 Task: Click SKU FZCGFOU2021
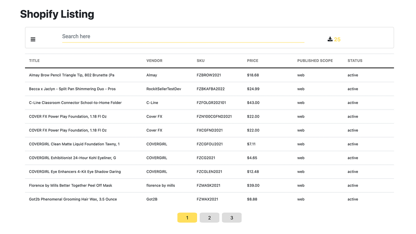pyautogui.click(x=210, y=144)
